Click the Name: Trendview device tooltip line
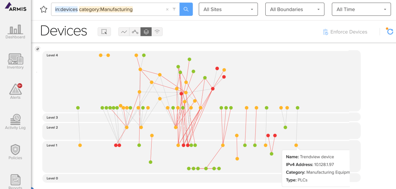396x189 pixels. click(310, 157)
